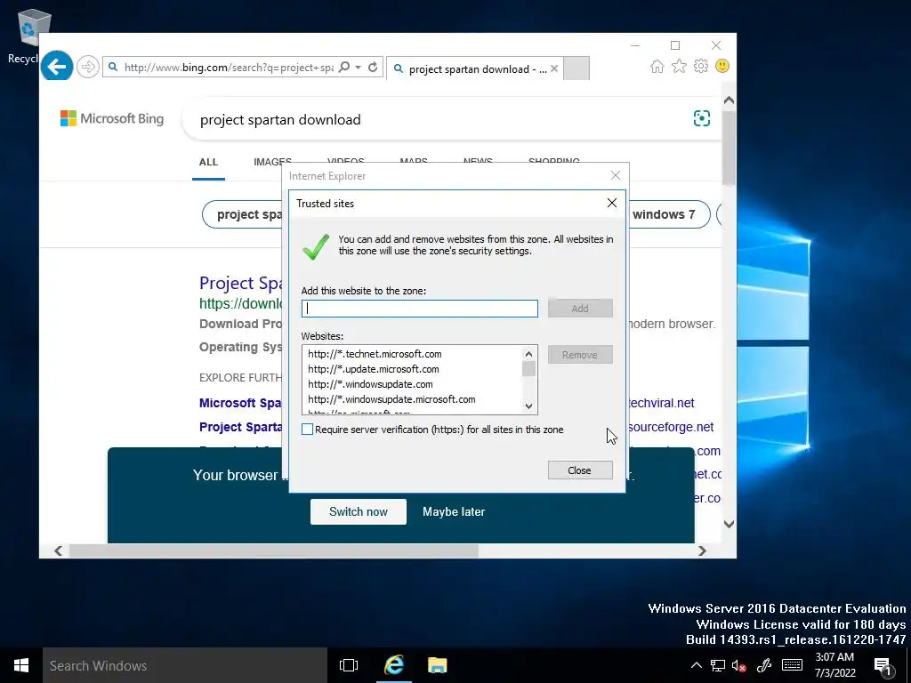Close the project spartan download tab

click(554, 68)
